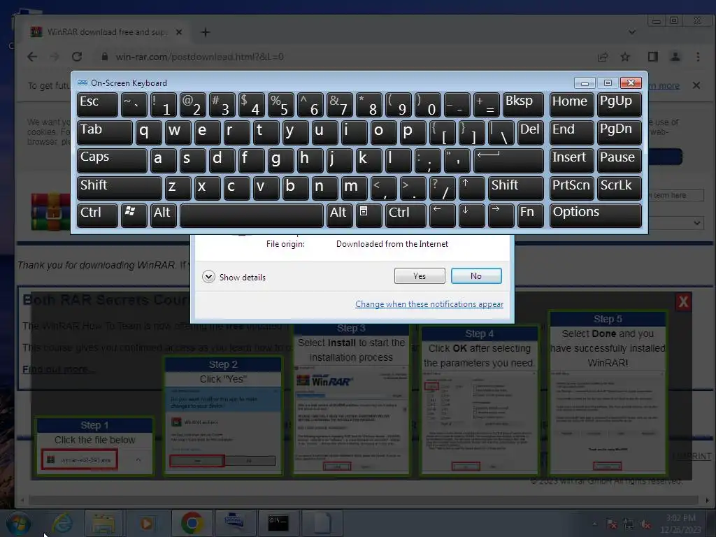Toggle the left Shift key

click(119, 188)
